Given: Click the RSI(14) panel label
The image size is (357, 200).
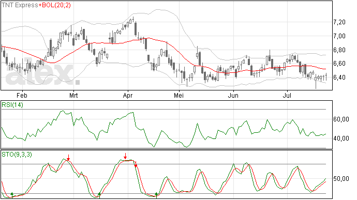Looking at the screenshot, I should [x=12, y=105].
